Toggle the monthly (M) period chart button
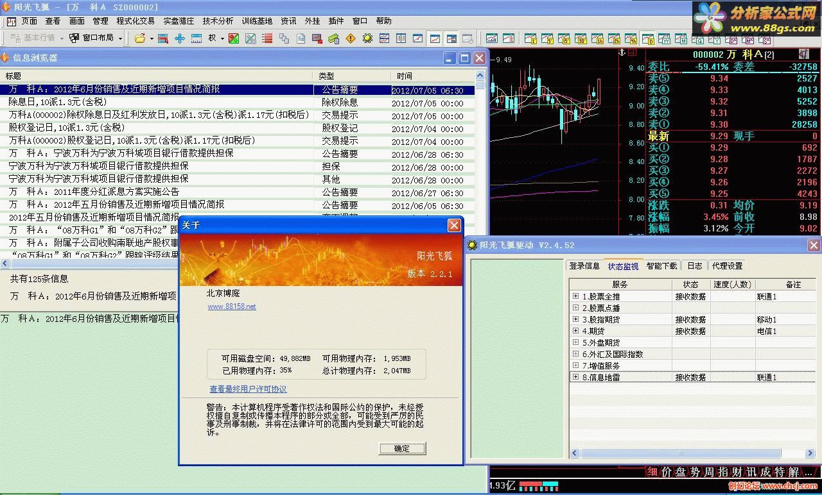 (x=681, y=38)
